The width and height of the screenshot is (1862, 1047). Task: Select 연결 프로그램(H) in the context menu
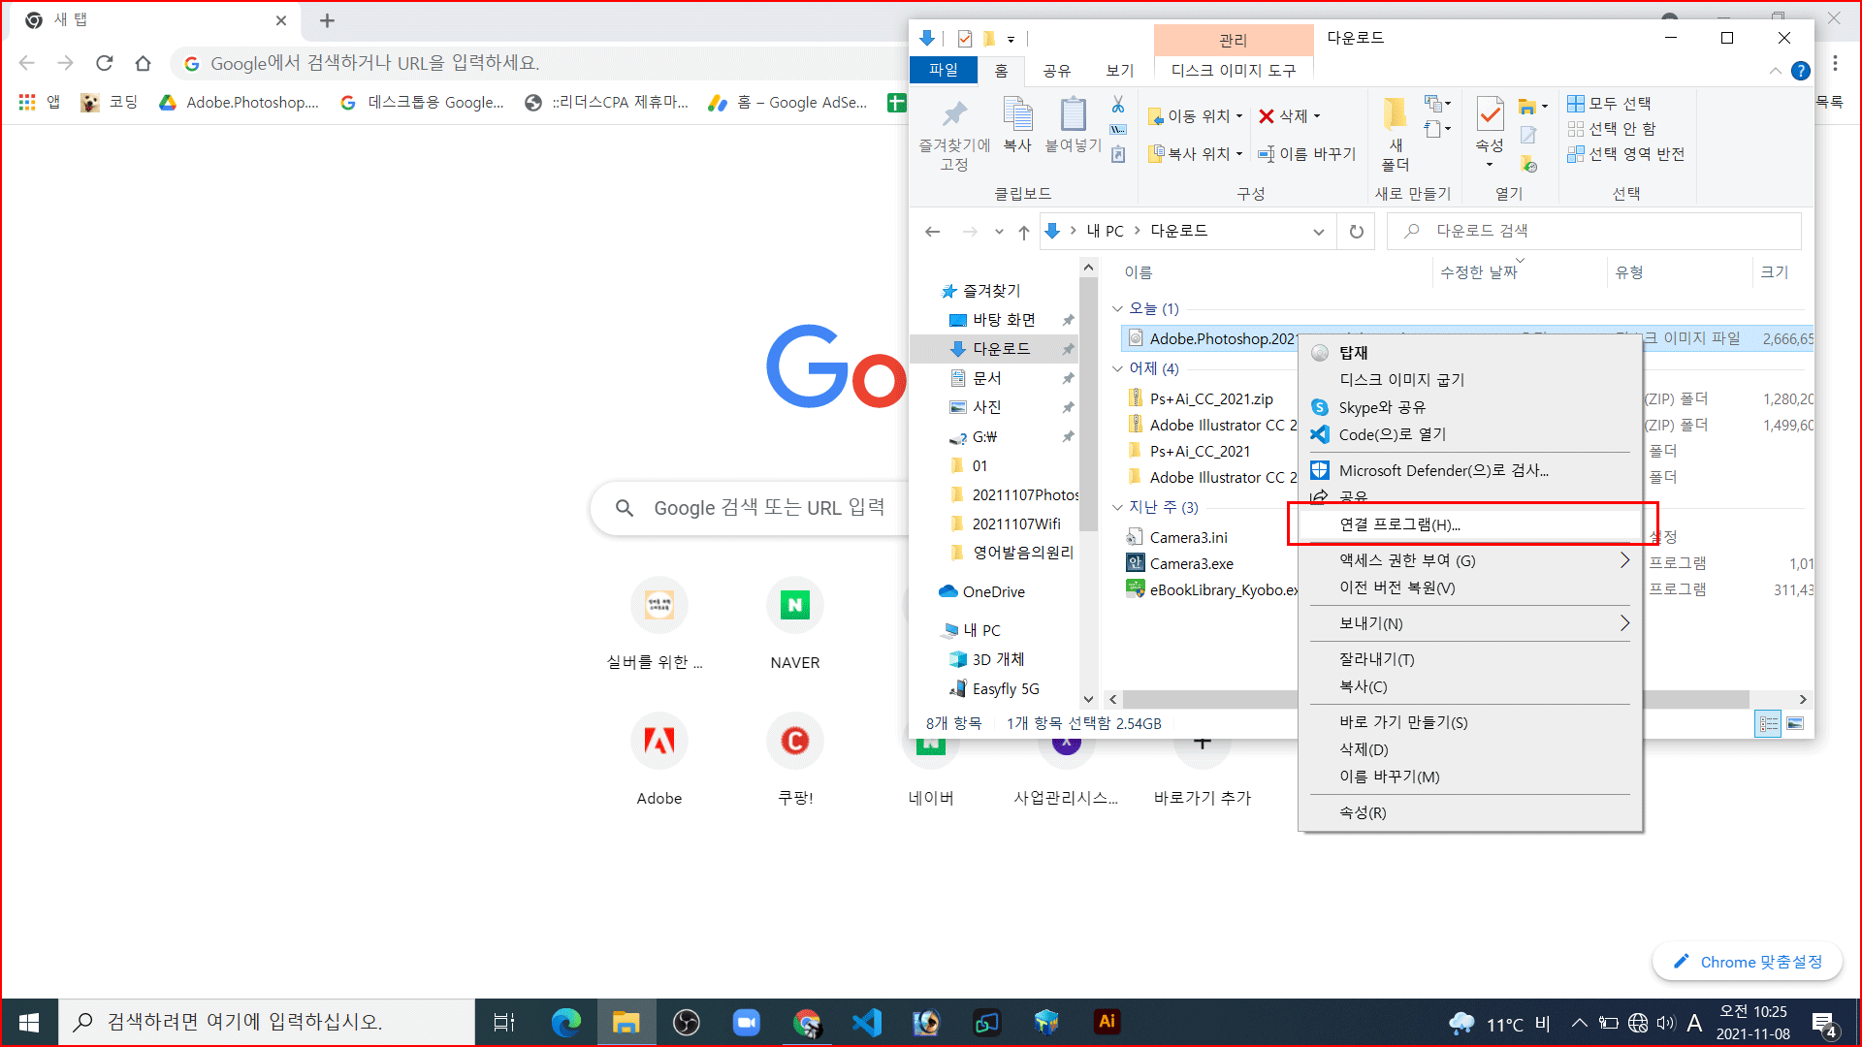[1398, 524]
